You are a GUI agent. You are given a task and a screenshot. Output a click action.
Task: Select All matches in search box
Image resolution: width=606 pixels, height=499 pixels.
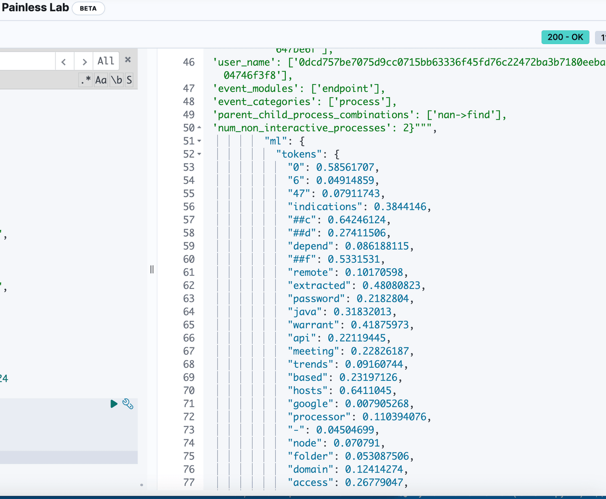click(x=106, y=61)
